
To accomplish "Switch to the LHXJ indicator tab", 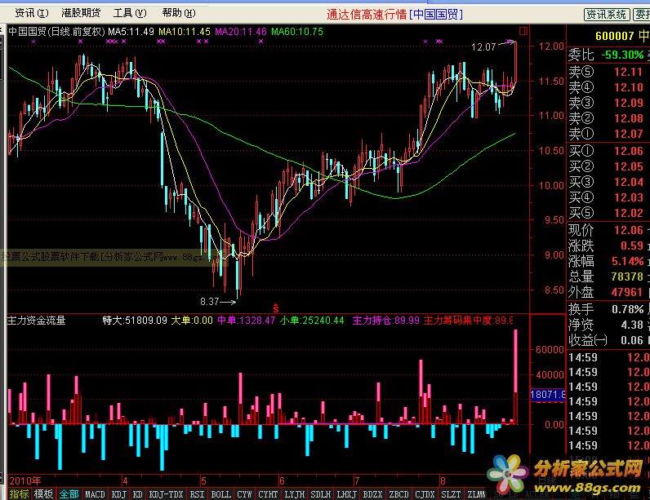I will [346, 494].
